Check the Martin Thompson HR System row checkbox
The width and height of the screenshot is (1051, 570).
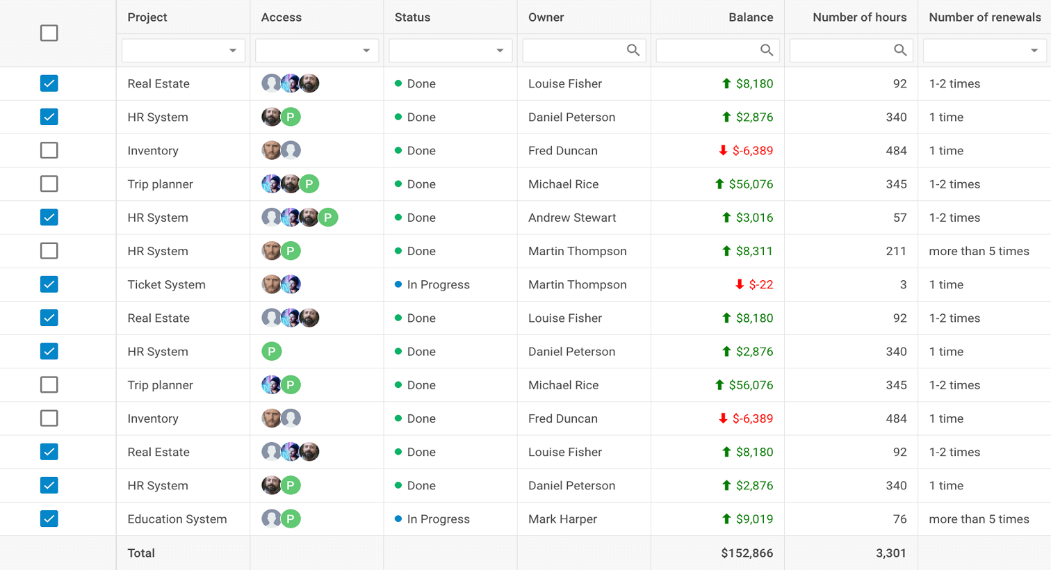point(49,251)
